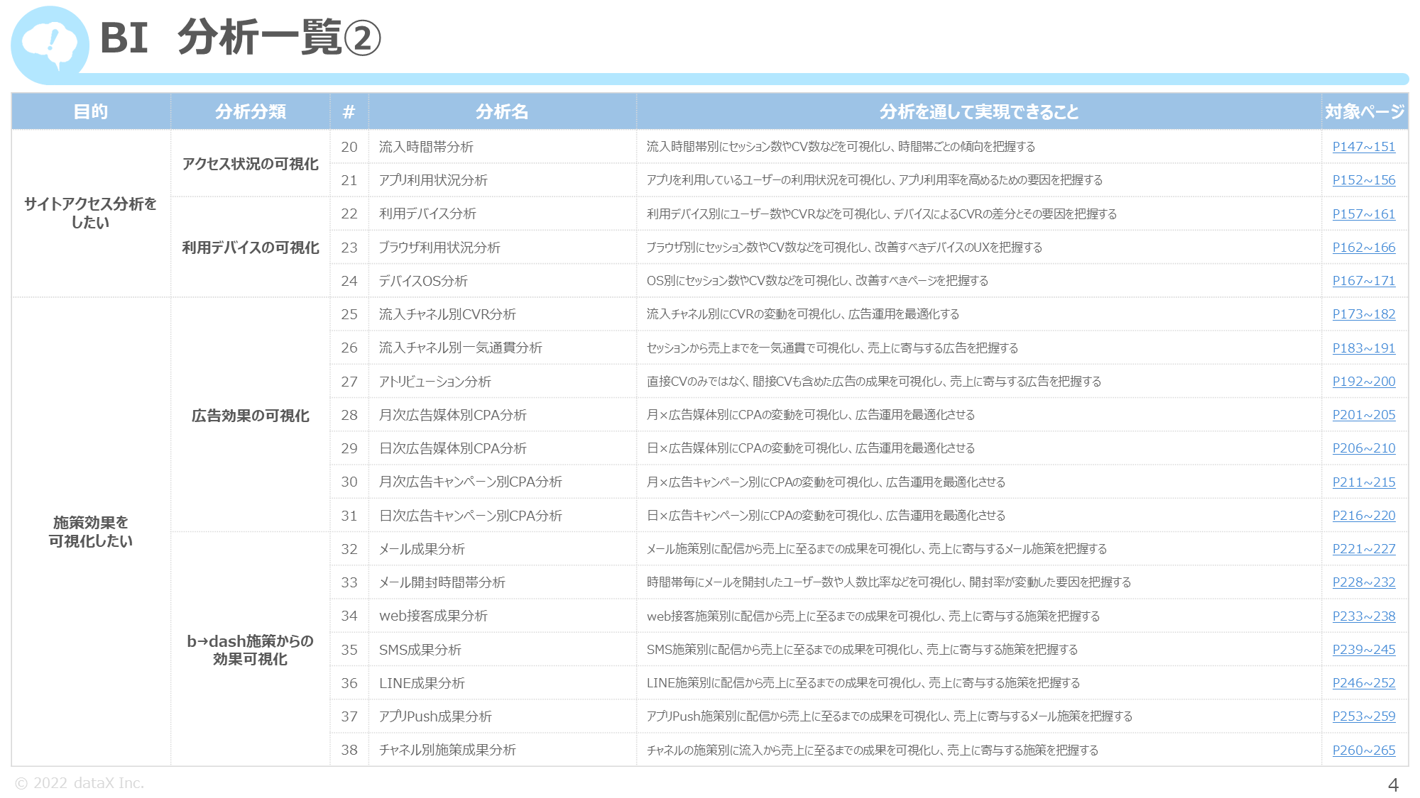Click the brain logo icon beside the title
The image size is (1420, 798).
coord(50,45)
